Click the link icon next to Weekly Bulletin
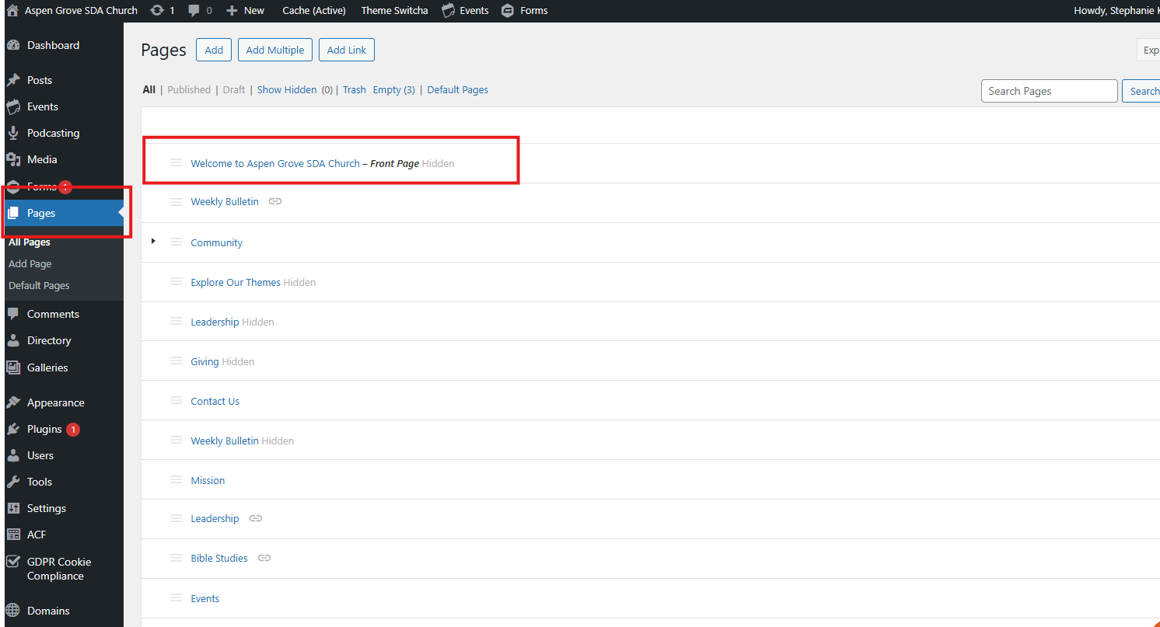 click(x=275, y=201)
